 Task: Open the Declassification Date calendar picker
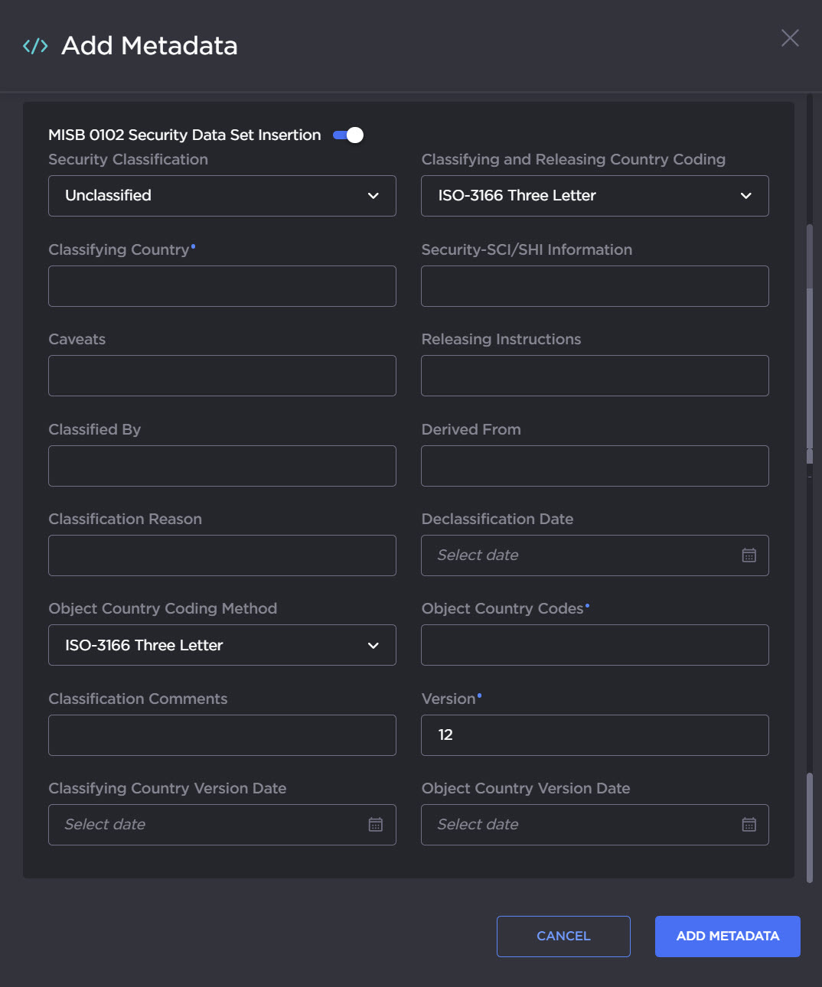[x=749, y=555]
